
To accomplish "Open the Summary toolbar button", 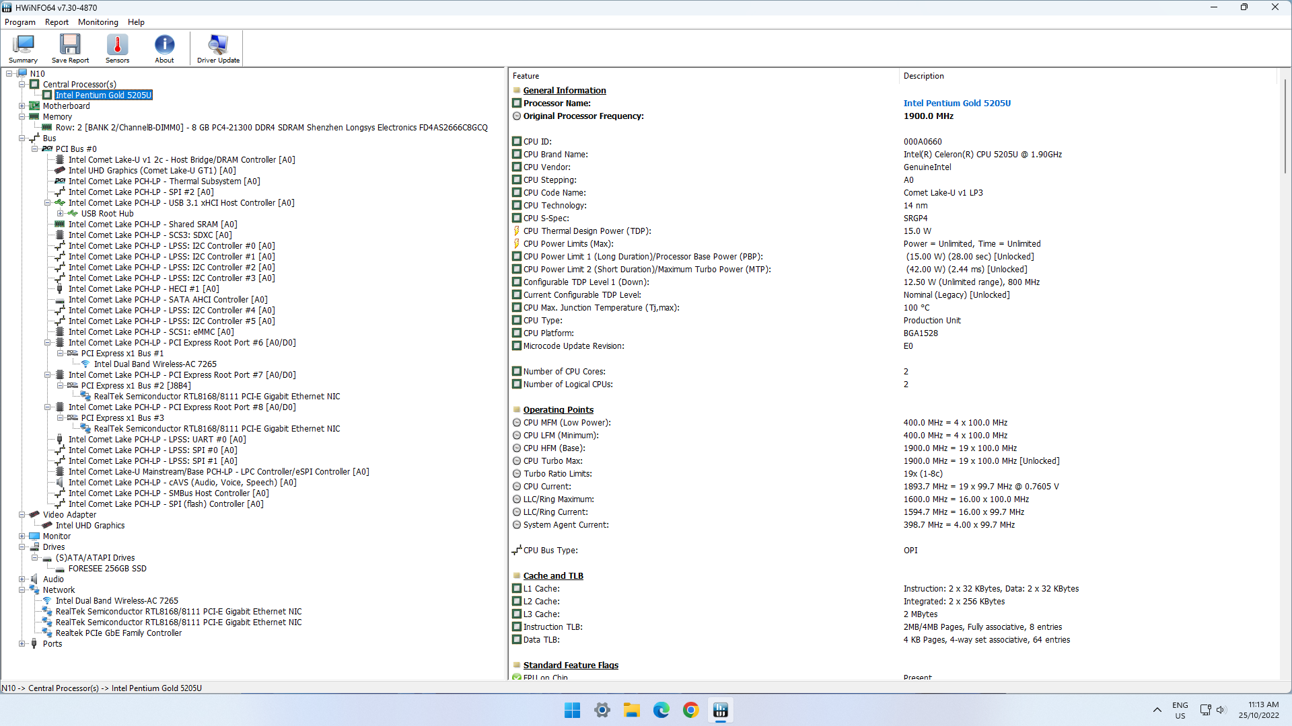I will click(23, 48).
